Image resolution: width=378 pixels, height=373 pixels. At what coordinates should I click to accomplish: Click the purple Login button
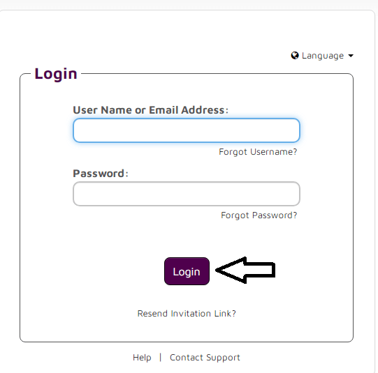click(187, 271)
